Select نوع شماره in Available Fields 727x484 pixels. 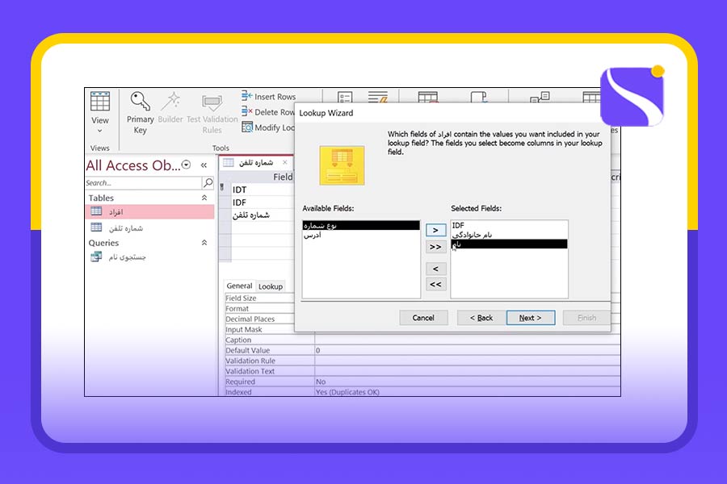[x=361, y=226]
